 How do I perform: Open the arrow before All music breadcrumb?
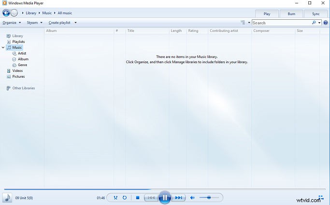[x=55, y=13]
